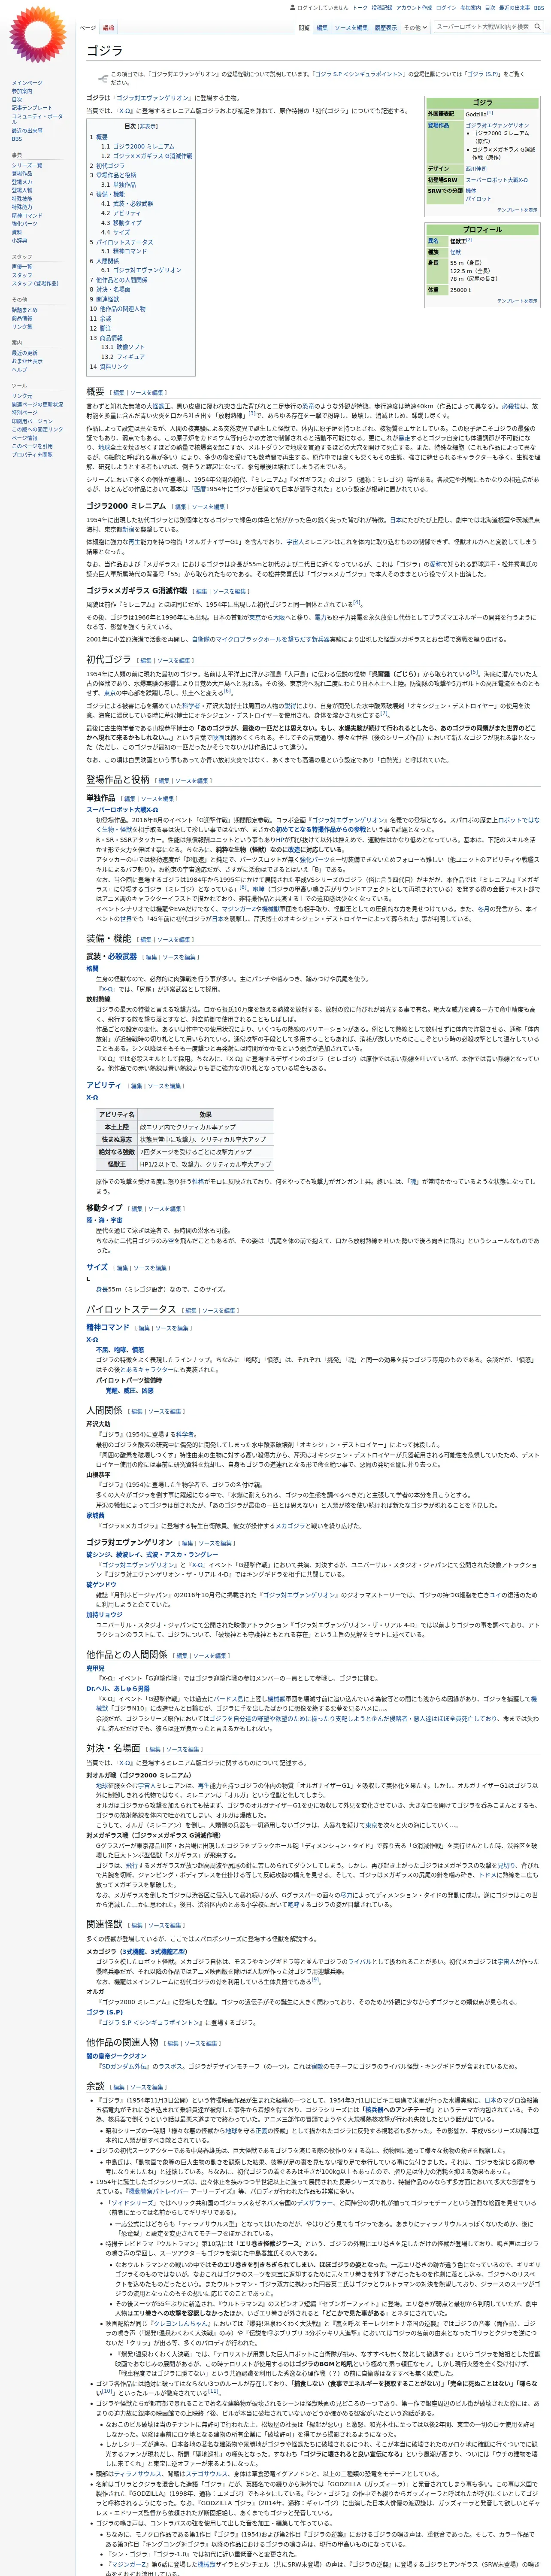Open 強化パーツ in the sidebar
The height and width of the screenshot is (2576, 551).
click(25, 224)
